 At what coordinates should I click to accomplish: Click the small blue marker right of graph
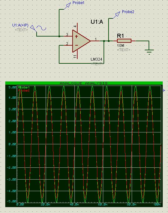tap(164, 90)
